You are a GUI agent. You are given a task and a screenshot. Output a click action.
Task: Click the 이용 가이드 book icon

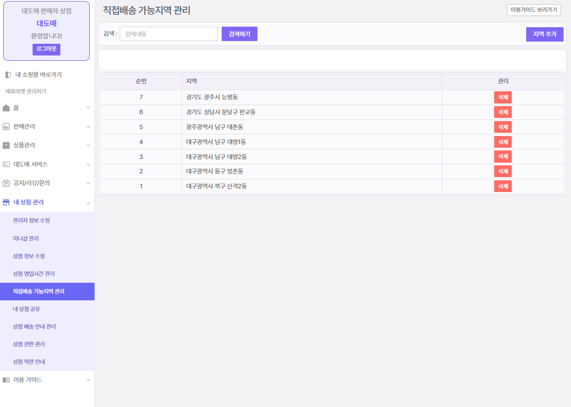tap(6, 380)
